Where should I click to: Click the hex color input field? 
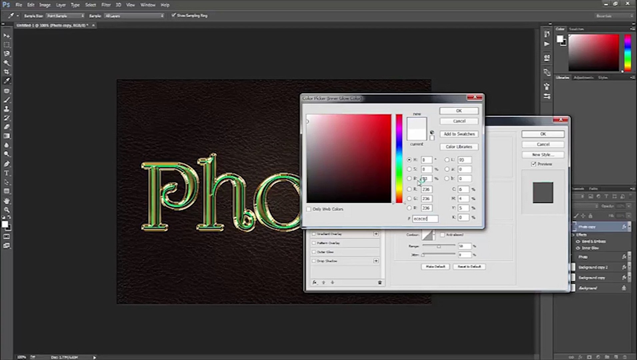pyautogui.click(x=425, y=219)
